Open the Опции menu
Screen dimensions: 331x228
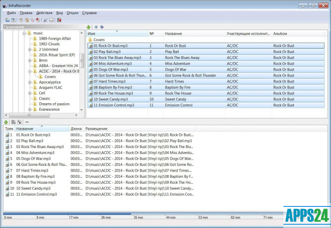click(x=72, y=13)
